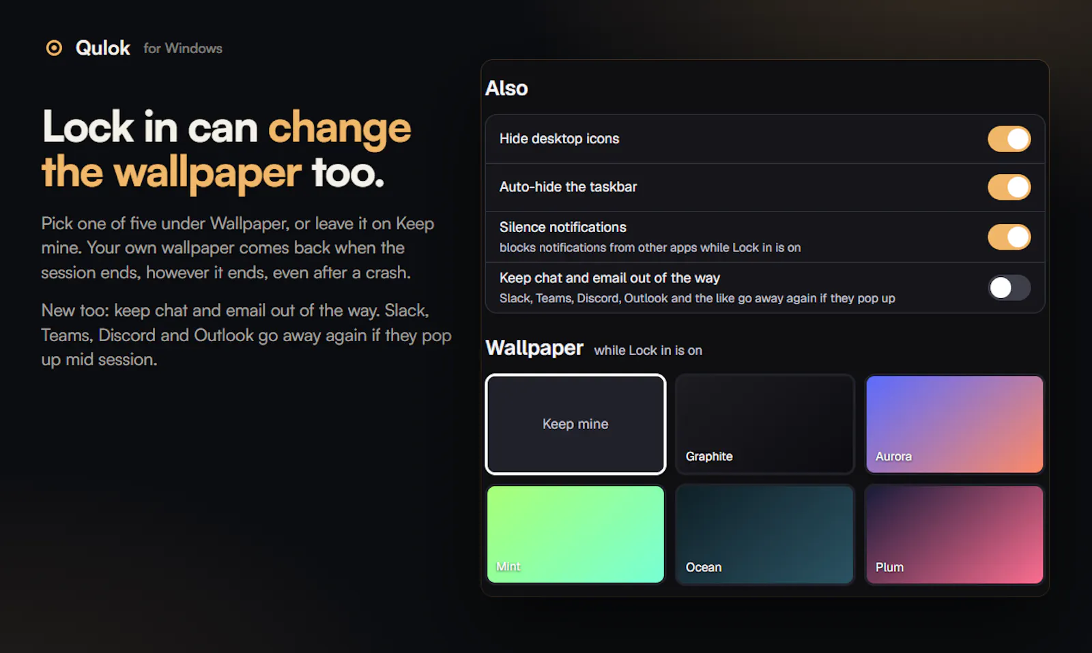
Task: Click the 'Slack, Teams, Discord, Outlook' description line
Action: pos(697,298)
